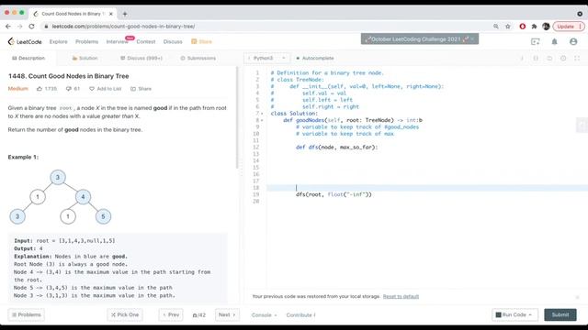Viewport: 588px width, 330px height.
Task: Click the description panel scrollbar
Action: coord(237,117)
